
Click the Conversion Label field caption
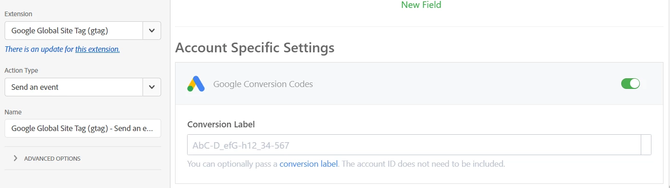click(x=221, y=124)
